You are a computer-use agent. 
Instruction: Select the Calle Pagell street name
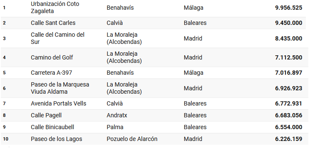click(46, 115)
